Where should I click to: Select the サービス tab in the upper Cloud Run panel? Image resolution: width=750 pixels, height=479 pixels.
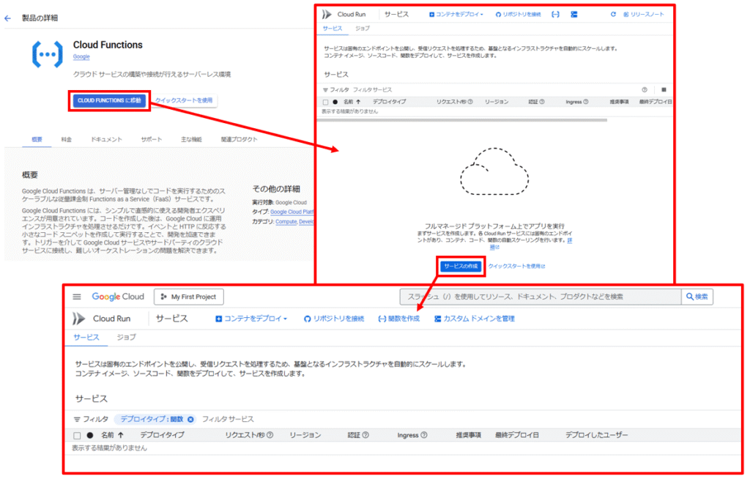pyautogui.click(x=333, y=29)
